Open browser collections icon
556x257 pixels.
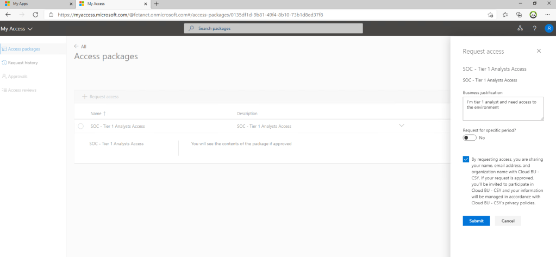click(x=519, y=15)
